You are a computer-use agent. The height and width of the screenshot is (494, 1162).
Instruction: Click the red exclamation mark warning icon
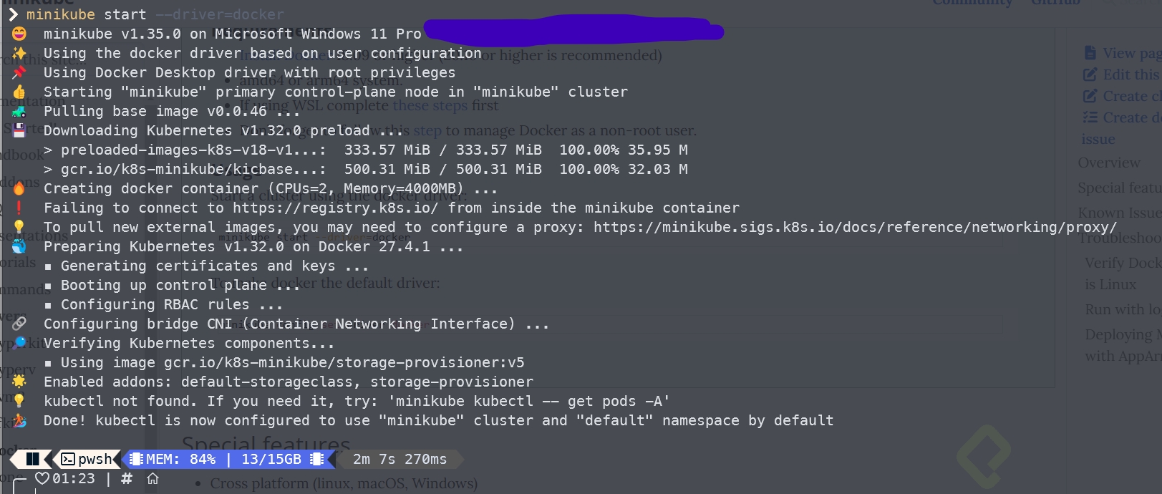point(19,208)
